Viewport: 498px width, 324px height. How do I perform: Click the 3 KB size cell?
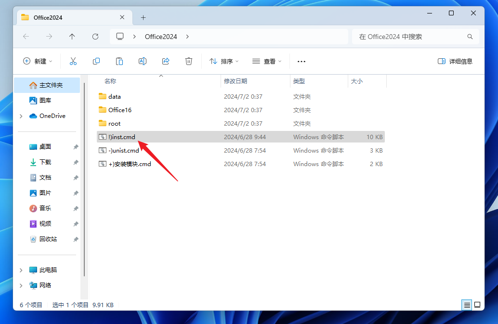(376, 150)
